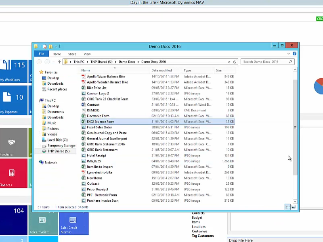Open the File ribbon tab
The height and width of the screenshot is (242, 323).
42,54
